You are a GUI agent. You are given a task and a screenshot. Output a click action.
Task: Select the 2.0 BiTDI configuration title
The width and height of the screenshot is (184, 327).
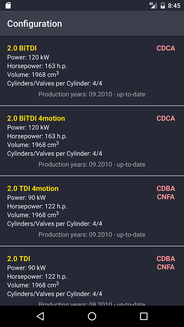22,48
